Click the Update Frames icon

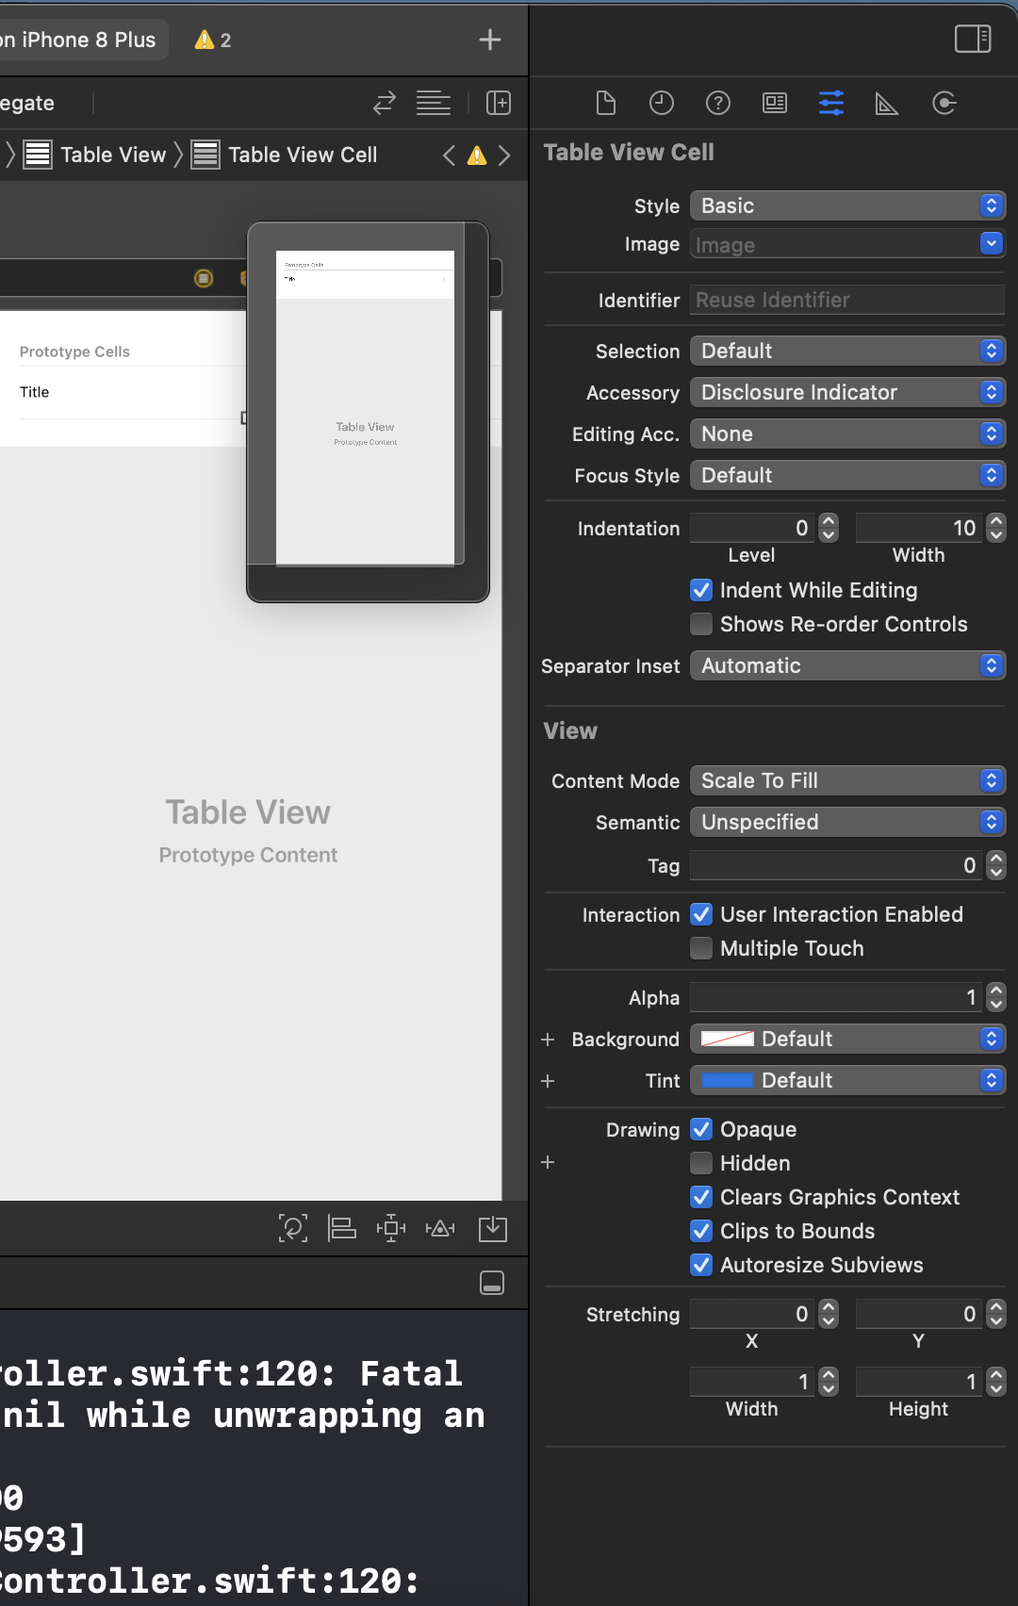coord(293,1228)
